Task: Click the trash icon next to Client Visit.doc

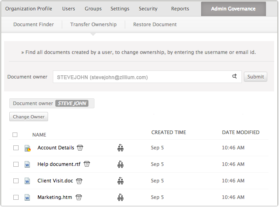Action: [79, 181]
